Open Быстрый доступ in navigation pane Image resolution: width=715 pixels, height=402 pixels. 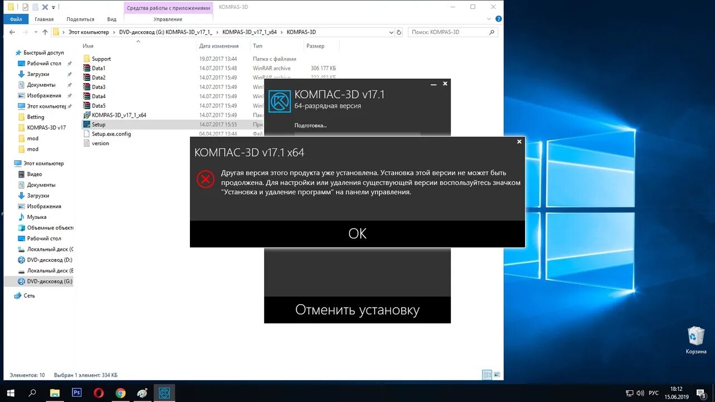44,52
